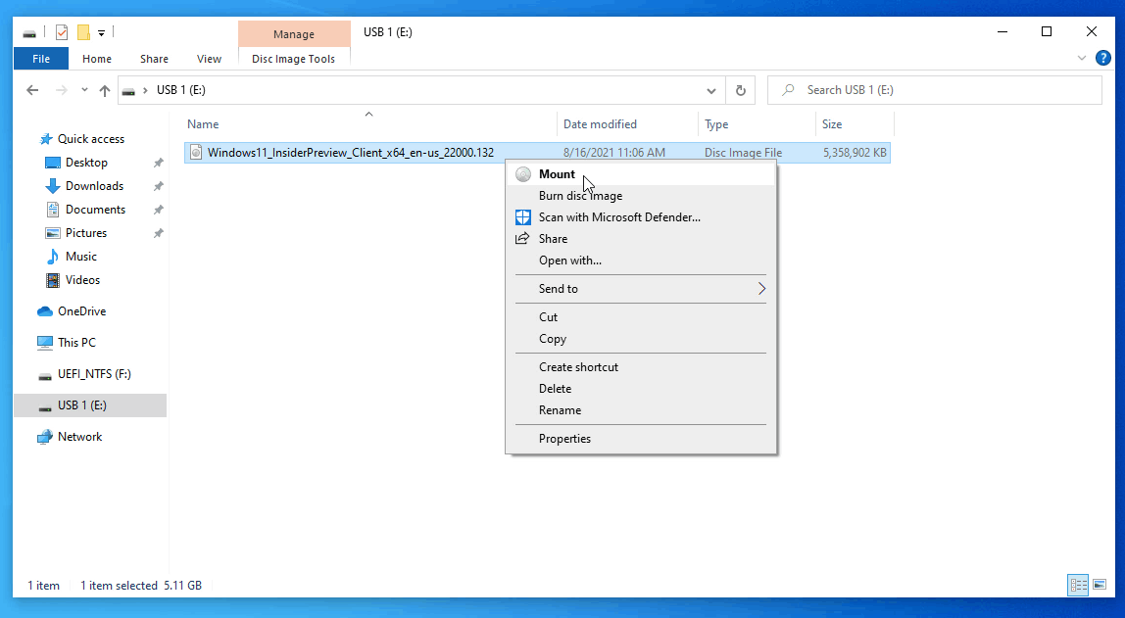1125x618 pixels.
Task: Go up one folder level
Action: (105, 90)
